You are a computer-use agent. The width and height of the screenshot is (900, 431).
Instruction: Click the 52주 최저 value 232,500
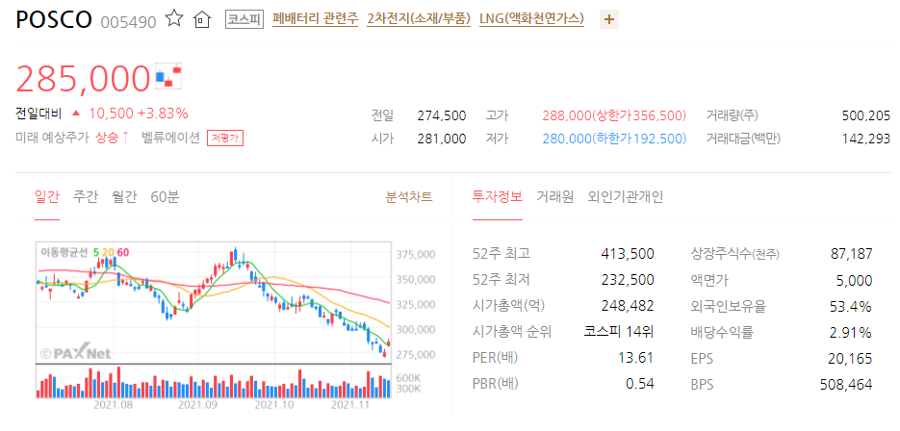pos(628,280)
